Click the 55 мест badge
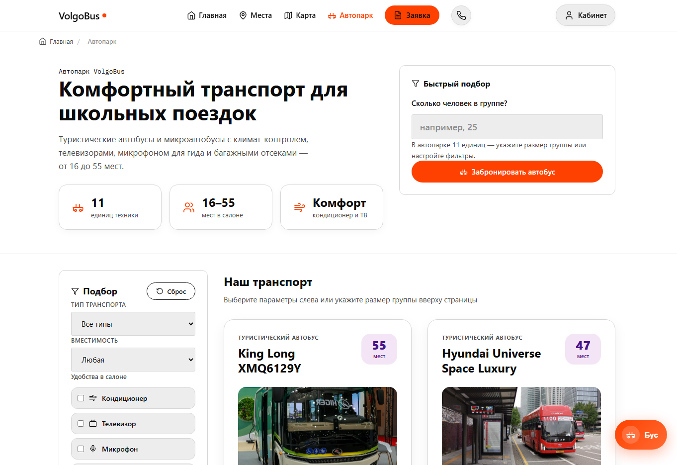Viewport: 677px width, 465px height. [379, 349]
